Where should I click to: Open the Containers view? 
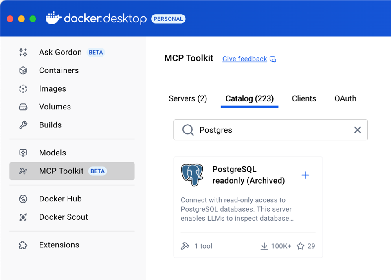(x=72, y=70)
